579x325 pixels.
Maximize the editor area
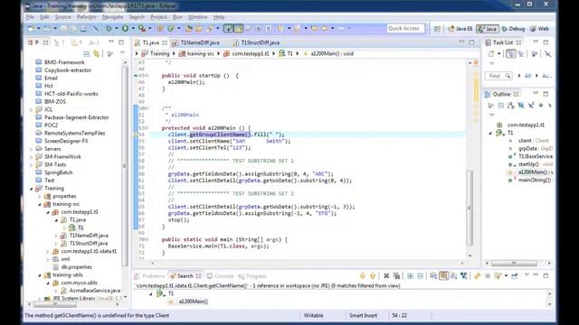(x=471, y=42)
